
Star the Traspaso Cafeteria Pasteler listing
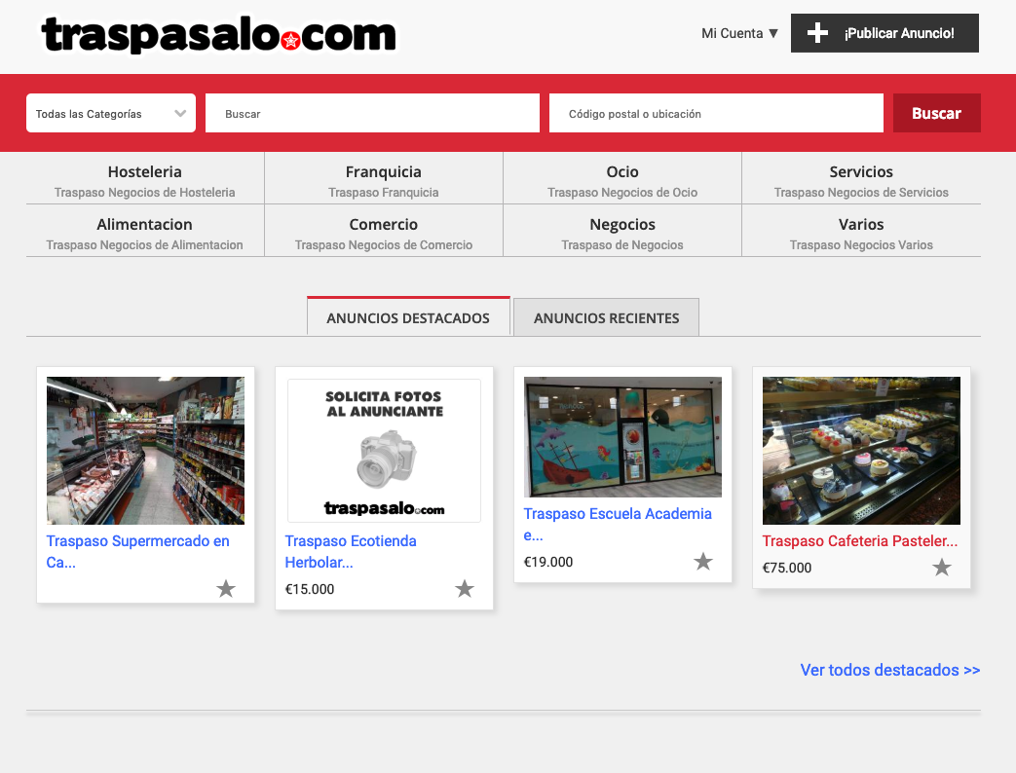(942, 568)
